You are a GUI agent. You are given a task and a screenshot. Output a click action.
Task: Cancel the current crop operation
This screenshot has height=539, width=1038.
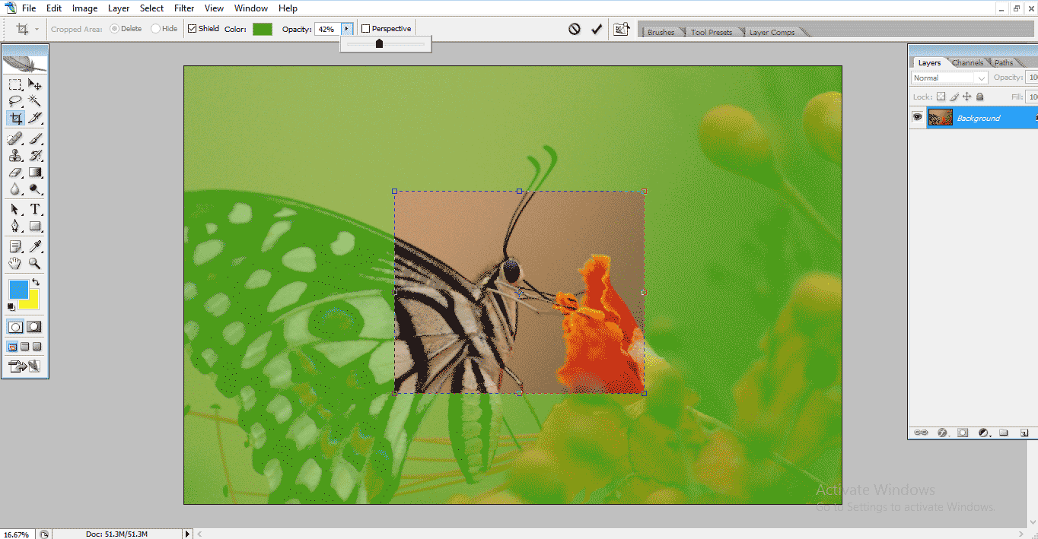click(x=575, y=29)
